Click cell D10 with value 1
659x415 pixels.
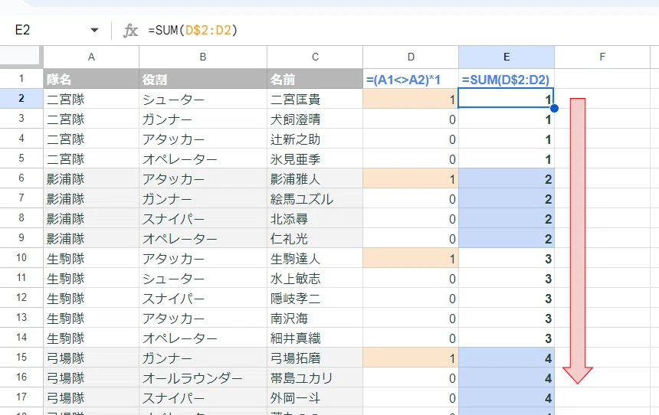click(411, 258)
